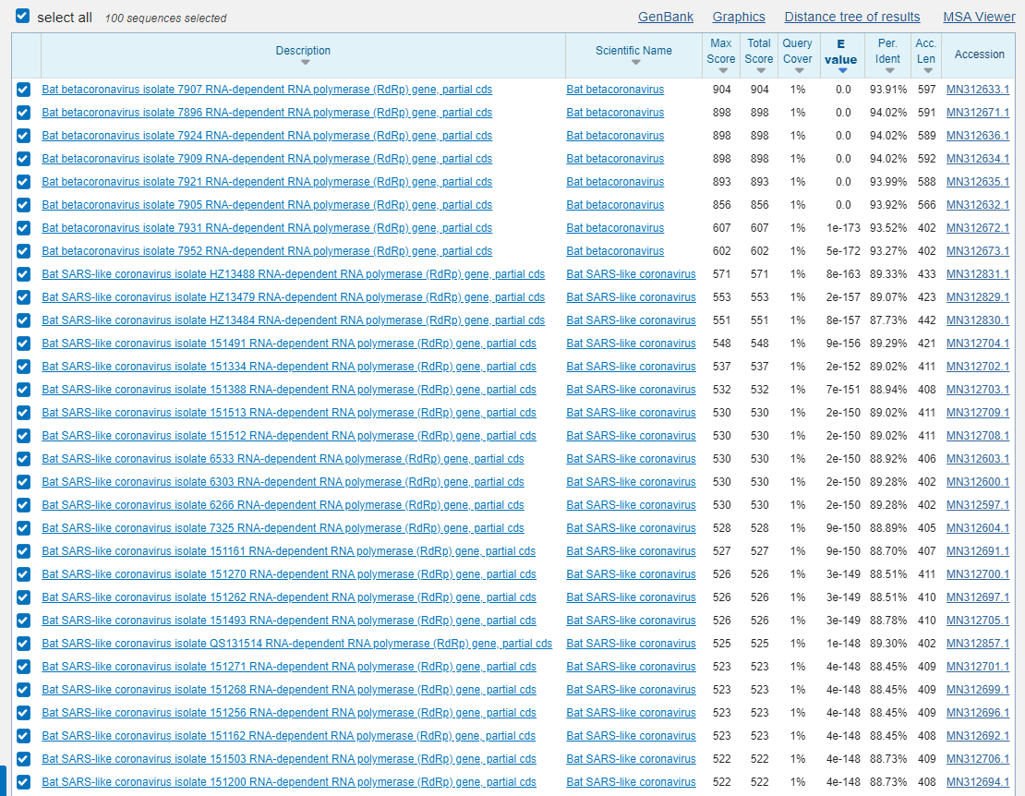Uncheck the row for isolate 151271
1025x796 pixels.
(x=23, y=667)
